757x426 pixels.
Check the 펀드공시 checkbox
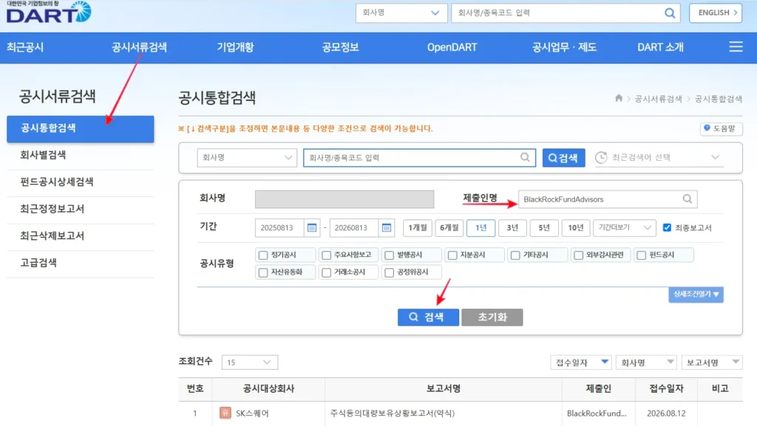641,255
